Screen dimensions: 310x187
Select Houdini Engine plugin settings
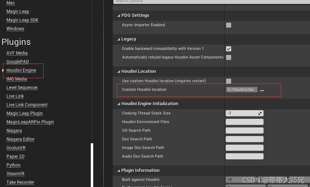[21, 70]
